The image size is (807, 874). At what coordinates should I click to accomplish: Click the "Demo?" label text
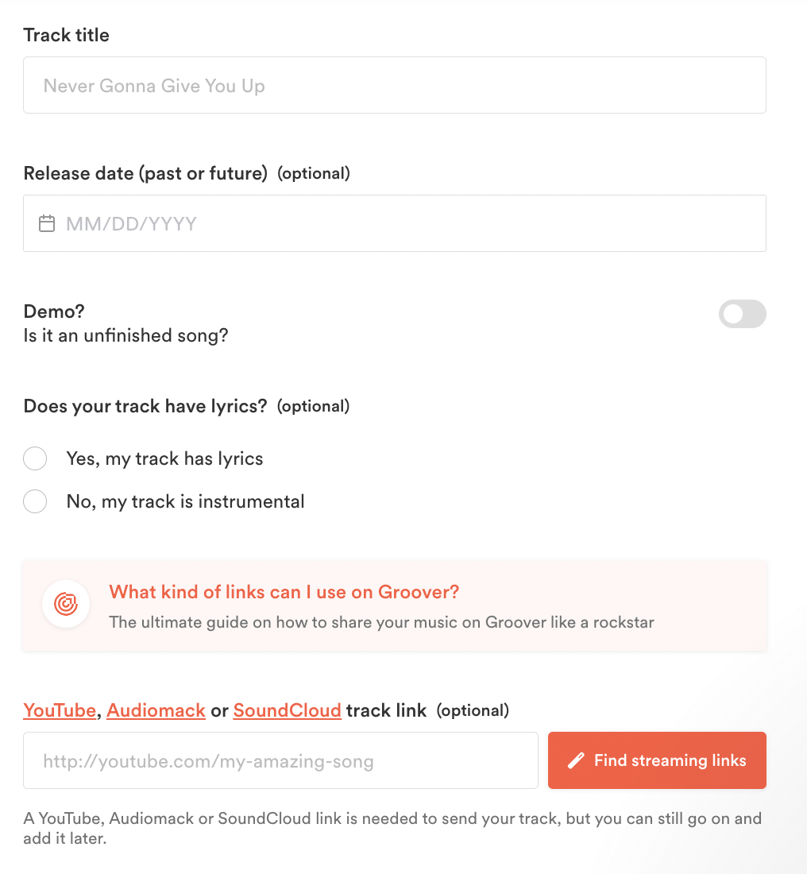[x=54, y=311]
